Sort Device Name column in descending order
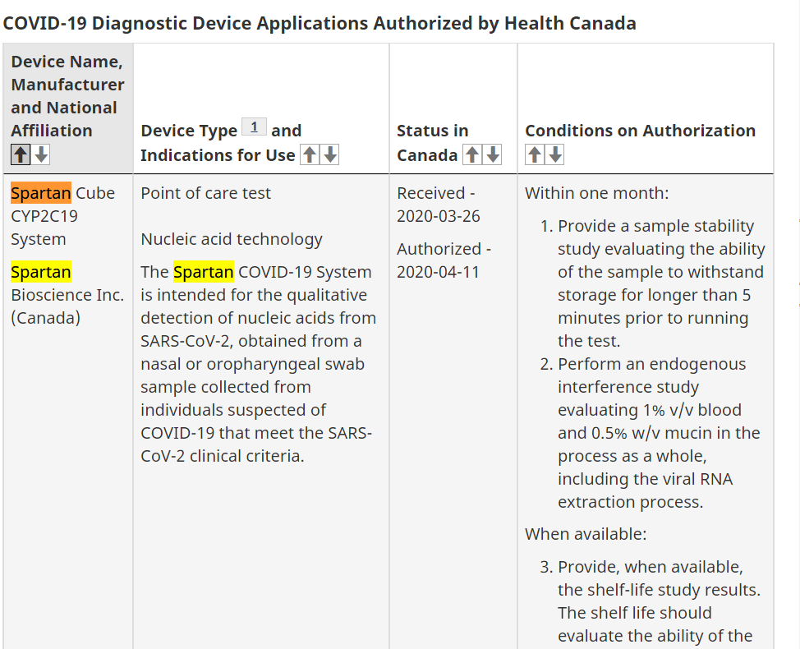The width and height of the screenshot is (800, 649). click(41, 154)
